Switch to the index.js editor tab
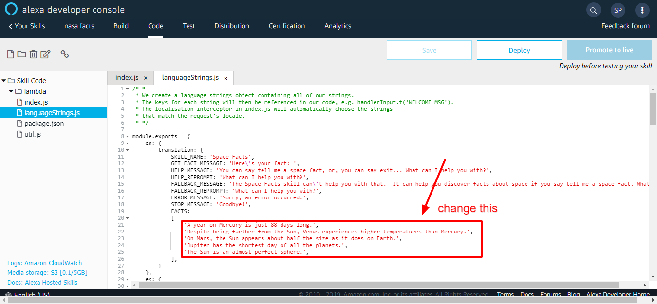Screen dimensions: 657x304 131,78
